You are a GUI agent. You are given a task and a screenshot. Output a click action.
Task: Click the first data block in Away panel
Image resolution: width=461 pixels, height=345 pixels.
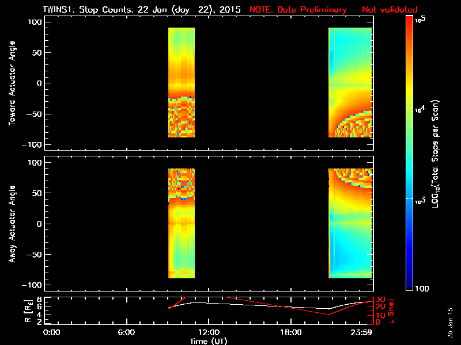coord(182,224)
